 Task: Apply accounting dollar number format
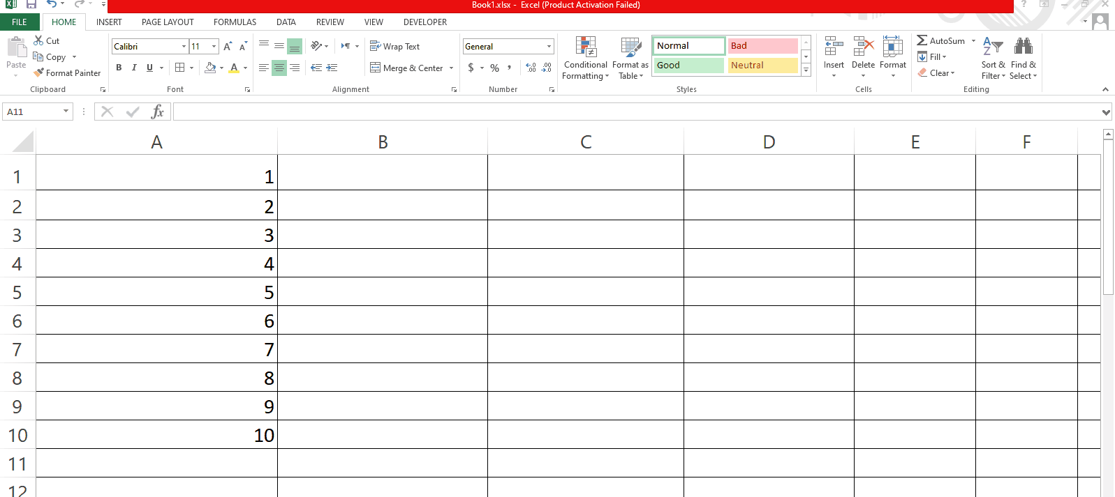pos(471,68)
